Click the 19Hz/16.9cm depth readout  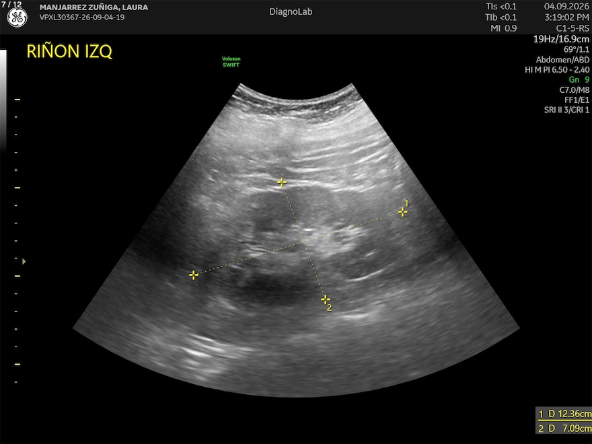coord(561,39)
